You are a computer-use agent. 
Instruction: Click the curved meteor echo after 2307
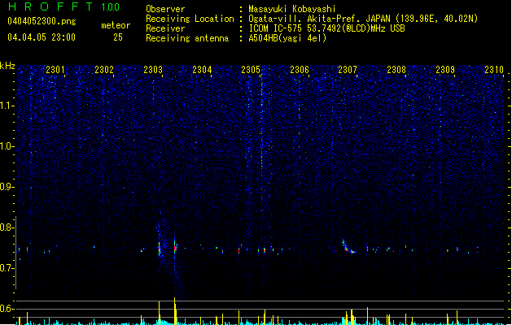[x=348, y=248]
